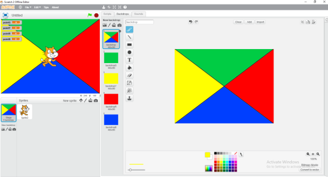
Task: Open the File menu
Action: click(28, 7)
